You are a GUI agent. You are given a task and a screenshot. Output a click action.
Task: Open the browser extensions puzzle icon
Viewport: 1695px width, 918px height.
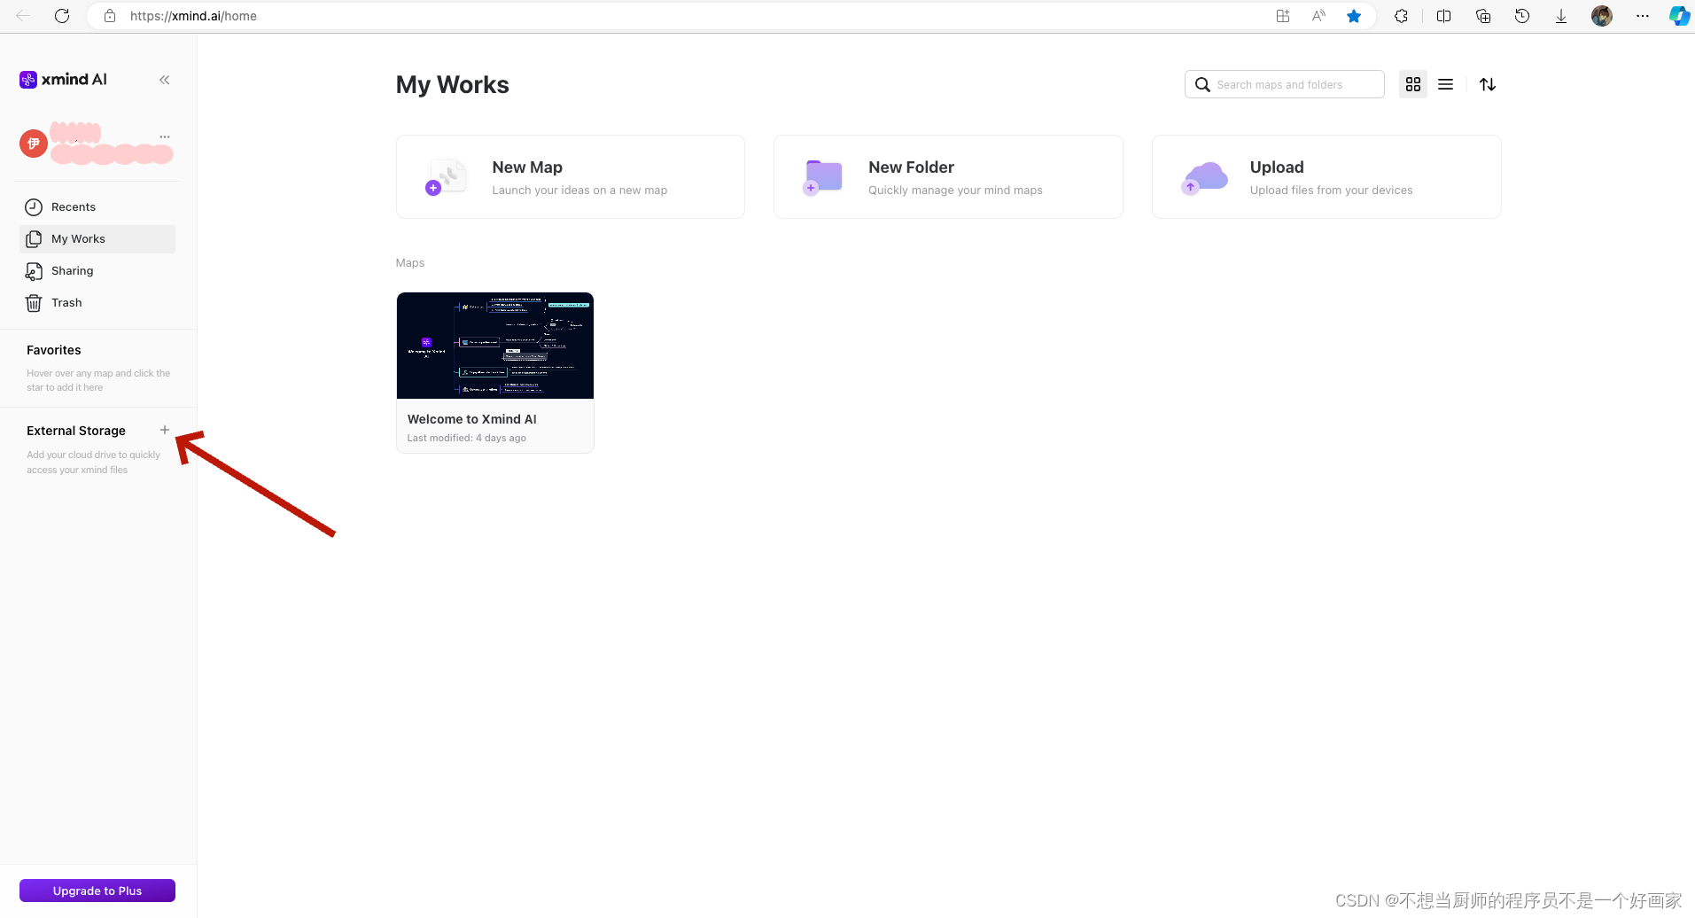coord(1401,16)
